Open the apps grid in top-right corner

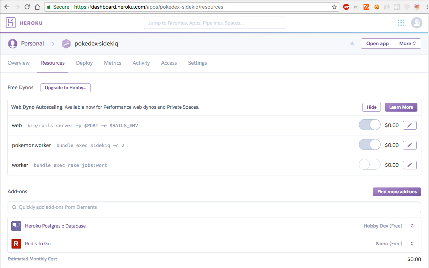tap(401, 22)
